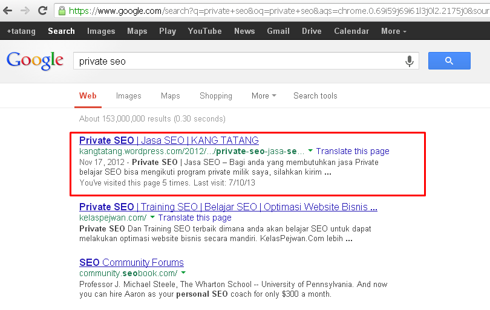This screenshot has width=490, height=310.
Task: Open Drive in top bar
Action: pyautogui.click(x=312, y=31)
